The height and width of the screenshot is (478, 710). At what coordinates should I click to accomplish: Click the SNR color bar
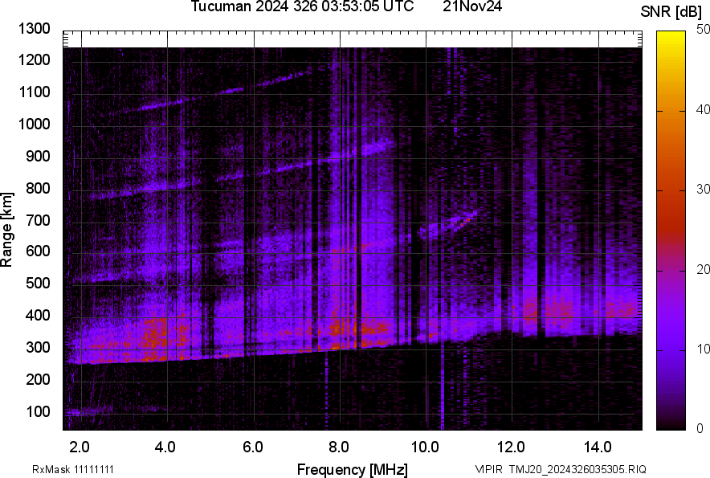click(671, 231)
